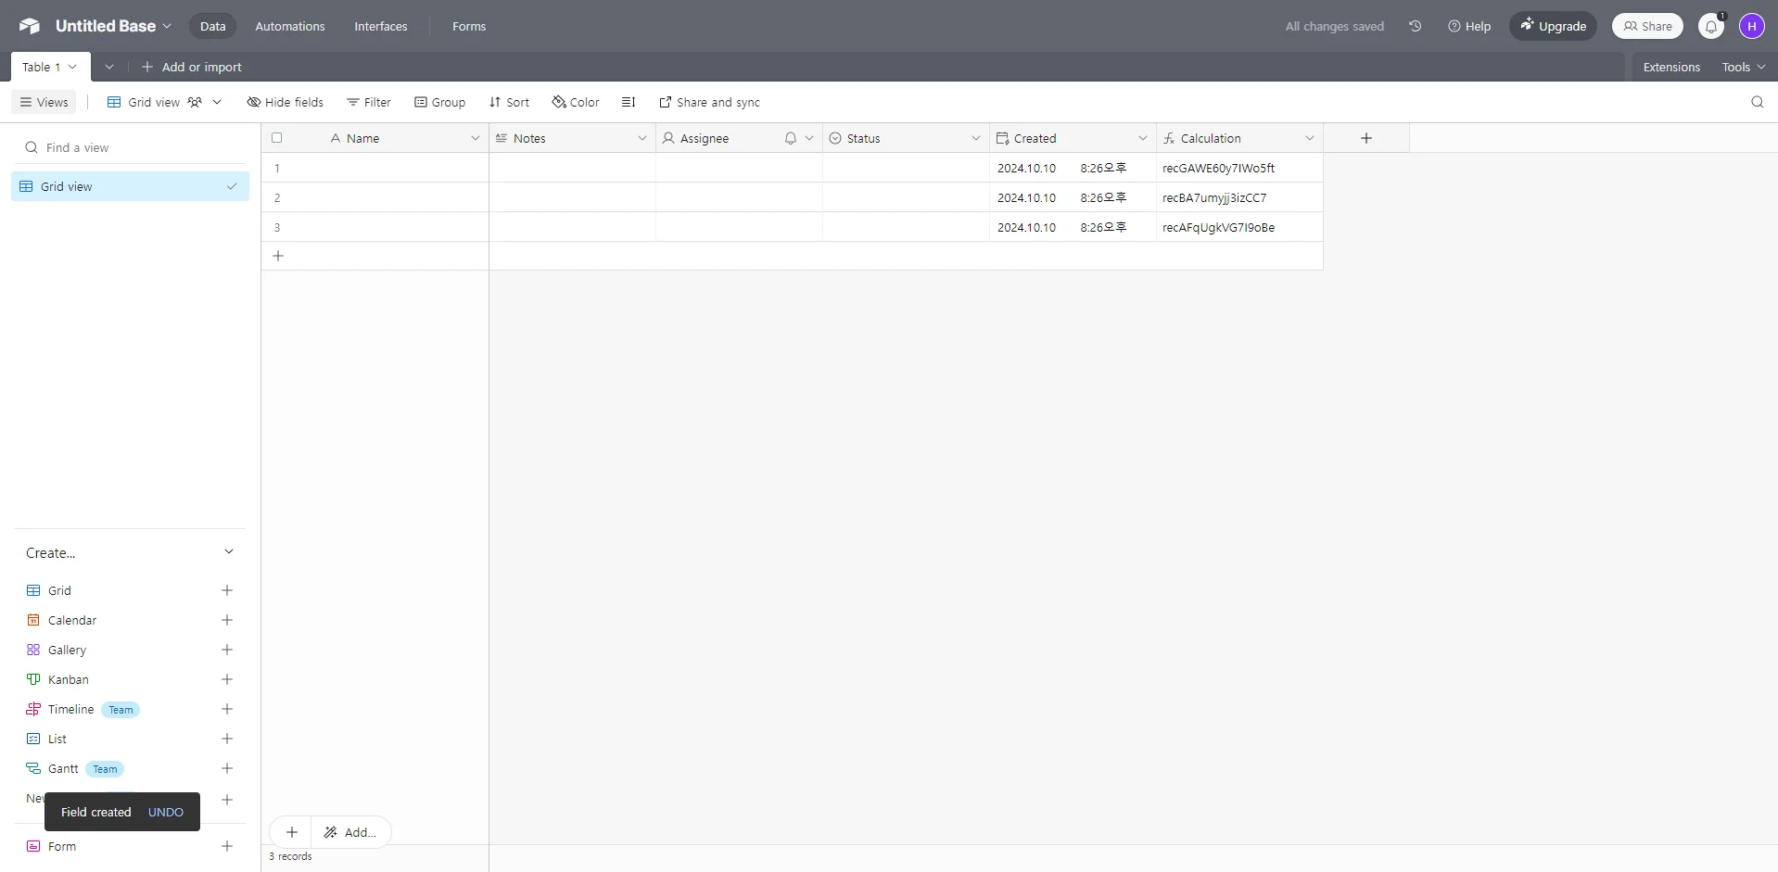Hide fields in the grid
The width and height of the screenshot is (1778, 872).
point(286,102)
